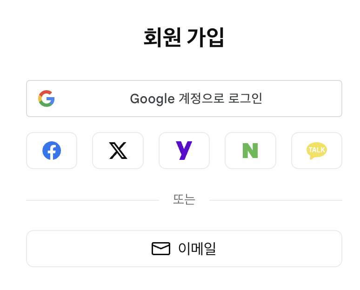Select the purple Yahoo icon
The height and width of the screenshot is (290, 360).
click(184, 151)
